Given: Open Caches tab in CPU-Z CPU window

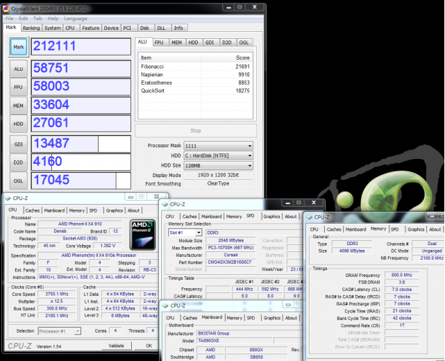Looking at the screenshot, I should point(33,210).
